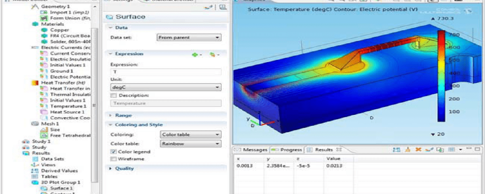Viewport: 485px width, 194px height.
Task: Select 3D Plot Group 1 node
Action: (x=56, y=182)
